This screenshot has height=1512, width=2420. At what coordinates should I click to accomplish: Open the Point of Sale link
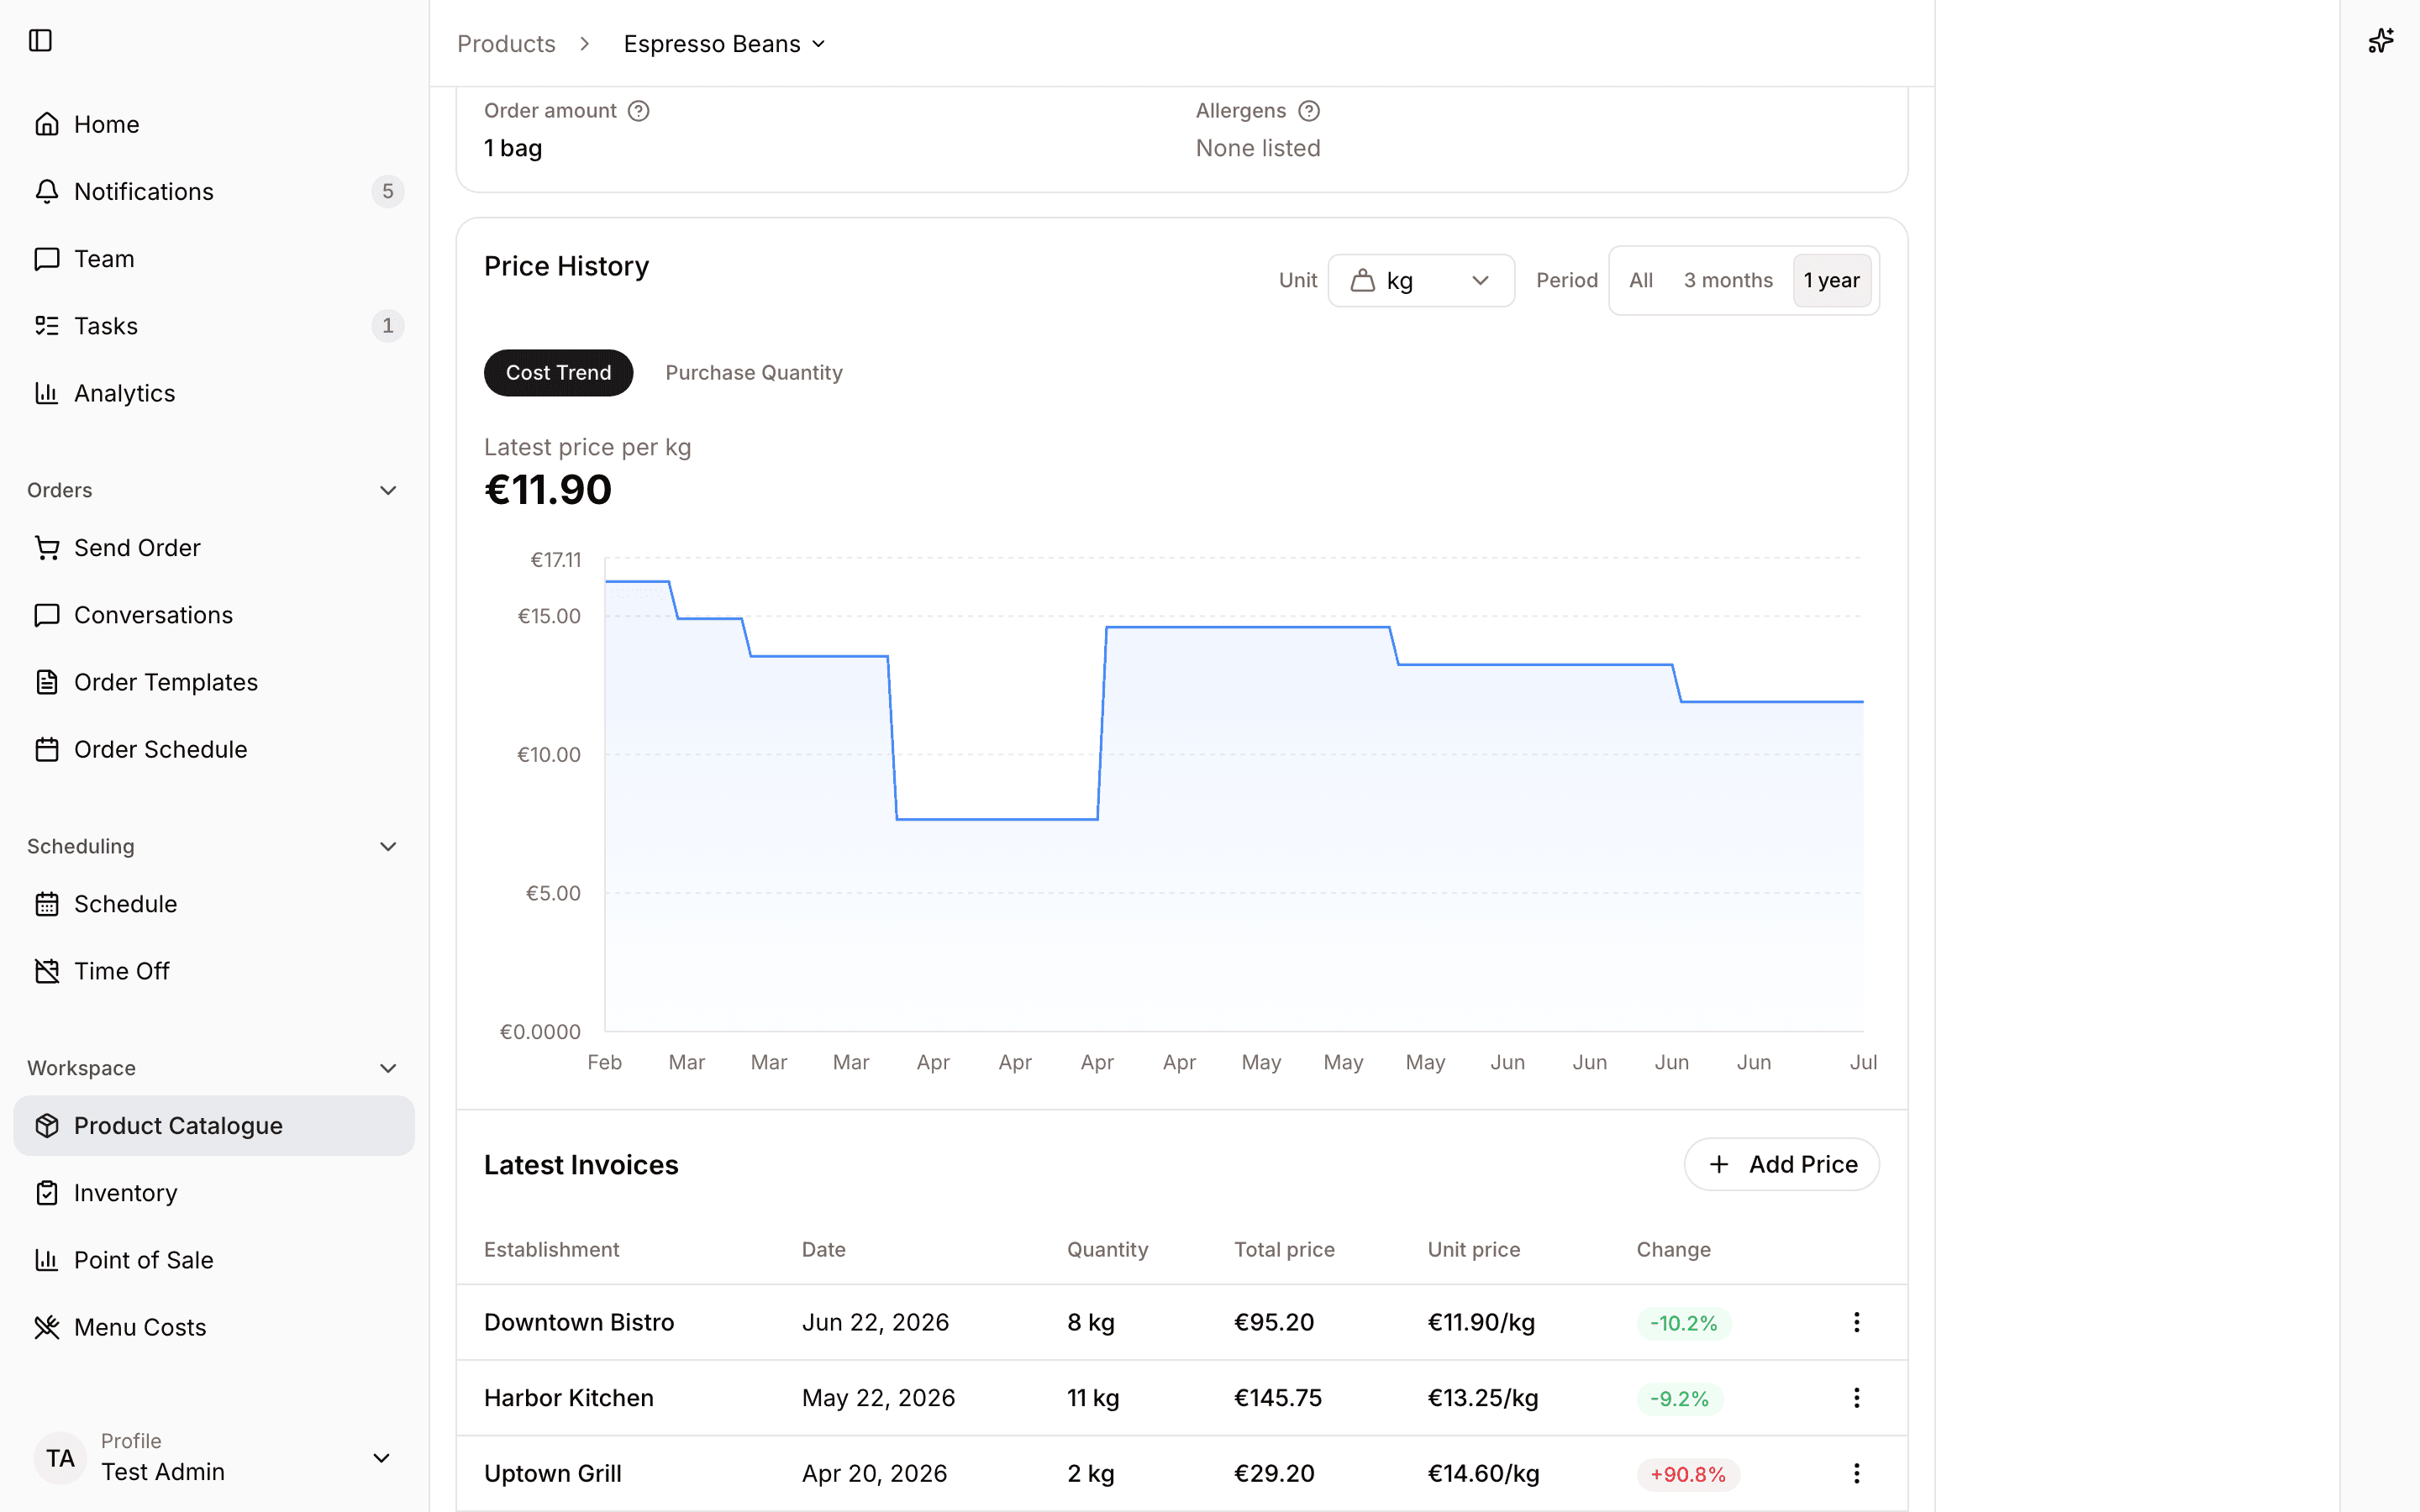tap(214, 1260)
